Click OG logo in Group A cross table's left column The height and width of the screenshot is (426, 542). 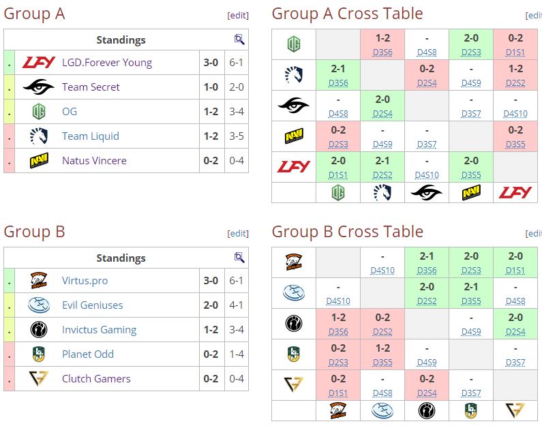click(x=294, y=45)
